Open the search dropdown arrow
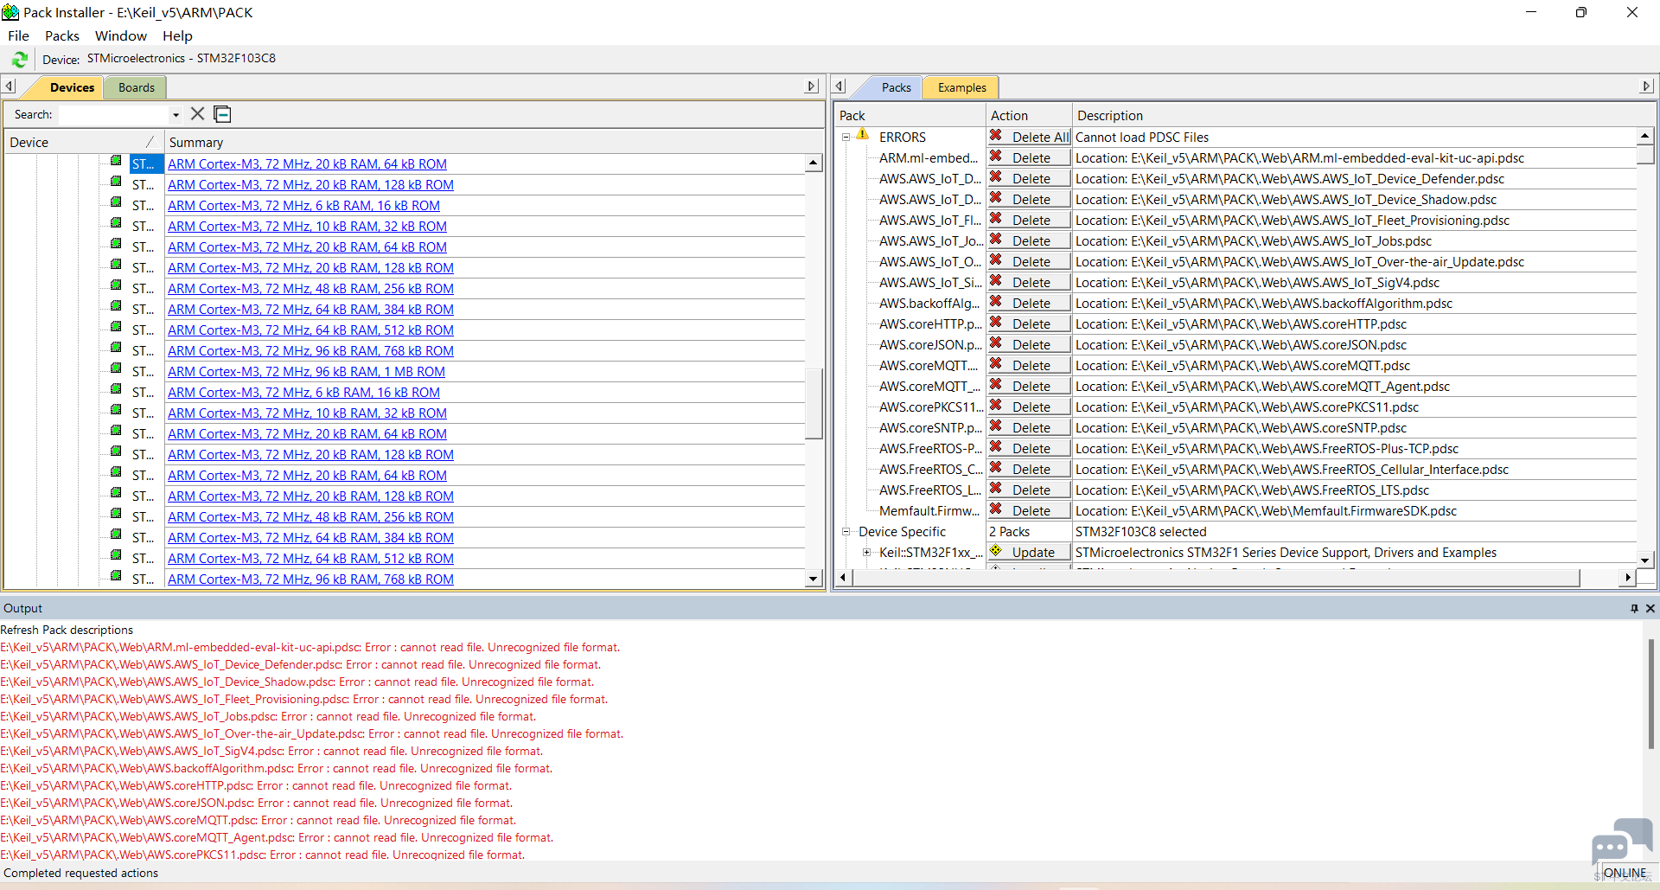 coord(176,115)
